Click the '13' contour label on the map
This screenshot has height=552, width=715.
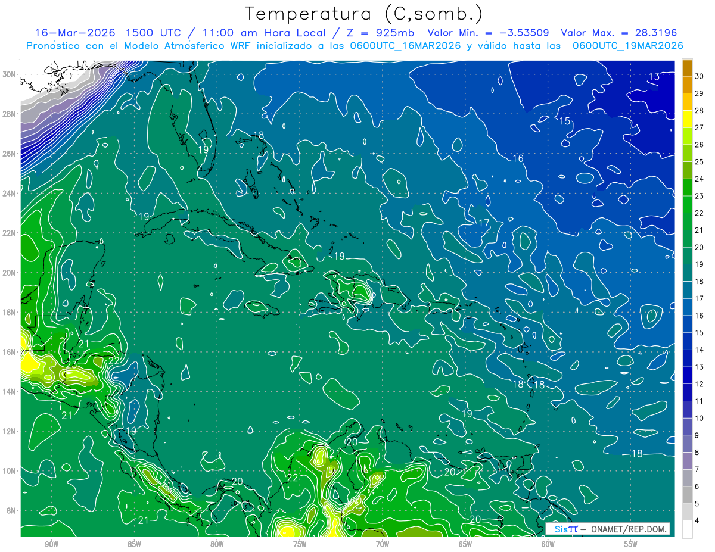click(654, 77)
